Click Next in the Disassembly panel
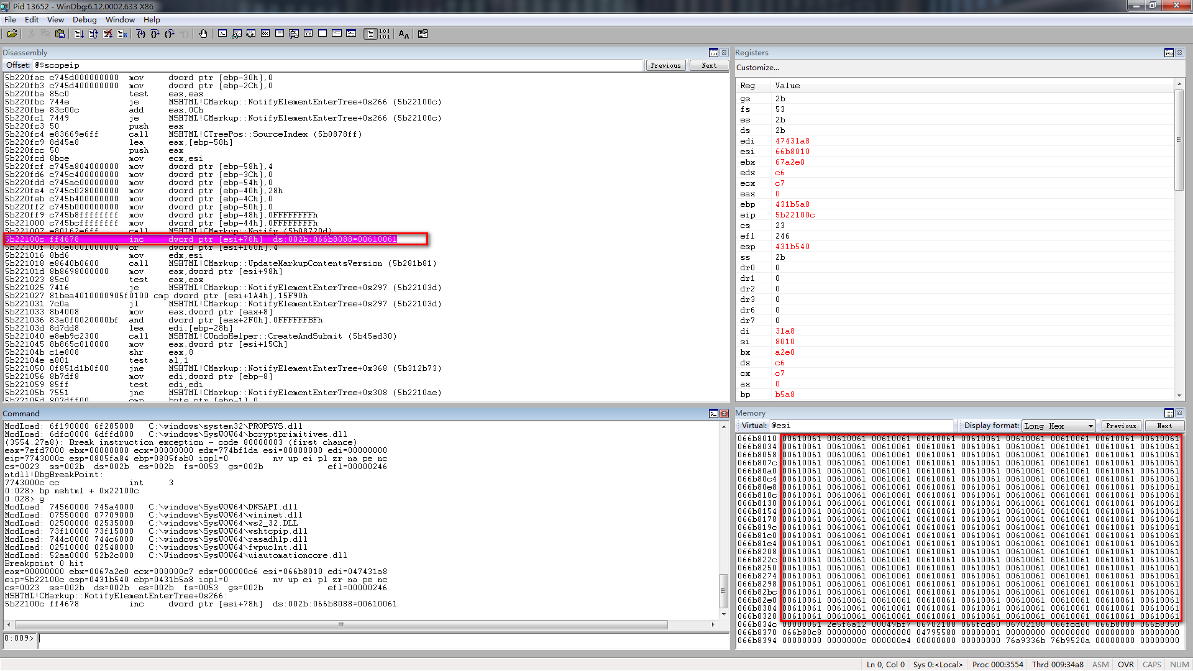 coord(709,65)
